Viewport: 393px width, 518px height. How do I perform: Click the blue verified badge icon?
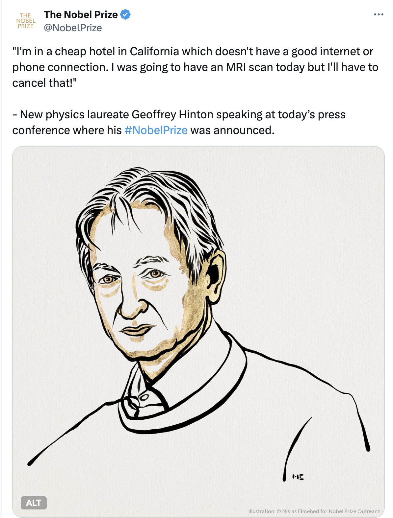(x=125, y=14)
